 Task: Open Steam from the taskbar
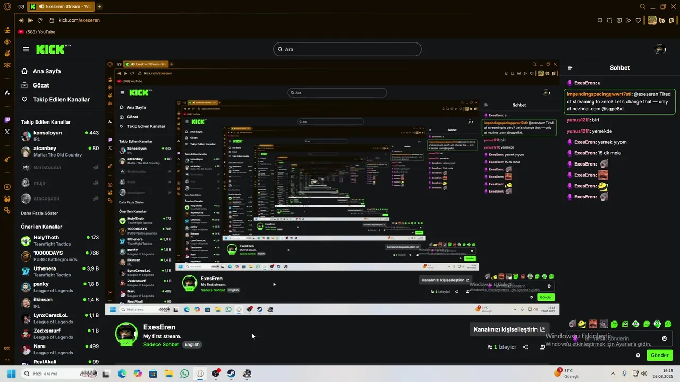pos(231,374)
